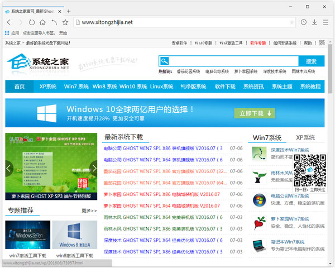This screenshot has height=268, width=335.
Task: Click the browser forward arrow
Action: click(x=21, y=22)
